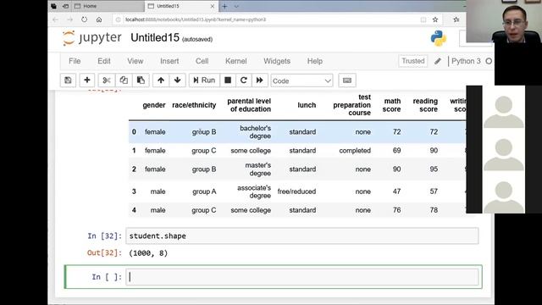This screenshot has width=542, height=305.
Task: Click the student.shape code cell
Action: click(x=302, y=236)
